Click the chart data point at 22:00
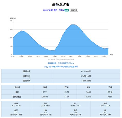The width and height of the screenshot is (122, 118). [x=104, y=49]
